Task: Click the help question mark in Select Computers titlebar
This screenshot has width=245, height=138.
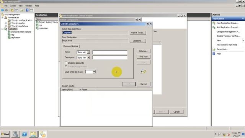Action: click(147, 24)
